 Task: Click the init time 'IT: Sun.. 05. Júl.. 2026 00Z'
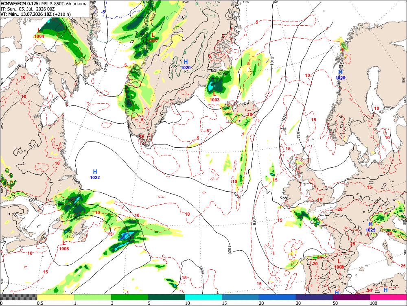point(28,9)
